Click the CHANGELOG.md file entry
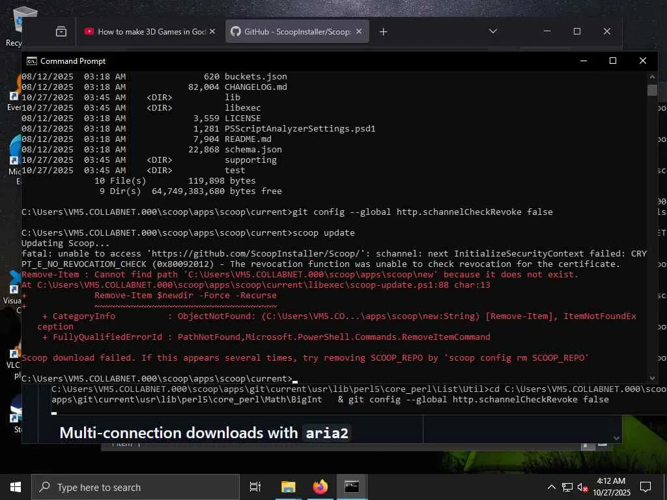Image resolution: width=667 pixels, height=500 pixels. tap(255, 87)
